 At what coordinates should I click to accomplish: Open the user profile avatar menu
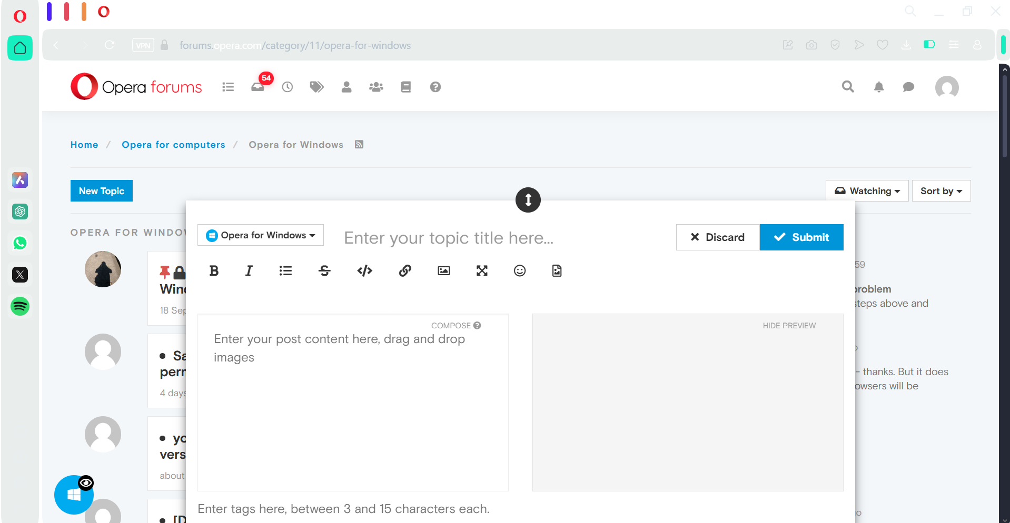click(947, 87)
